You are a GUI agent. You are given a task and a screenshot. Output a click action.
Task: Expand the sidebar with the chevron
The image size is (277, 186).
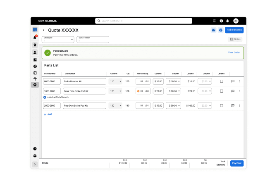[x=35, y=165]
